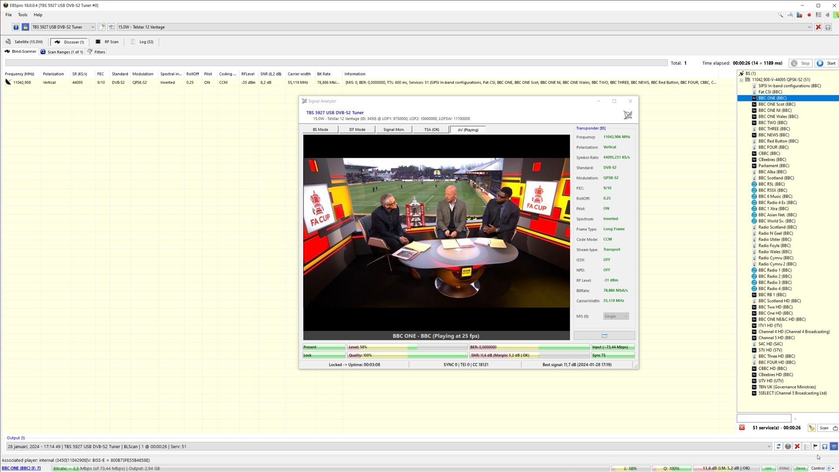
Task: Open the Help menu
Action: [x=38, y=15]
